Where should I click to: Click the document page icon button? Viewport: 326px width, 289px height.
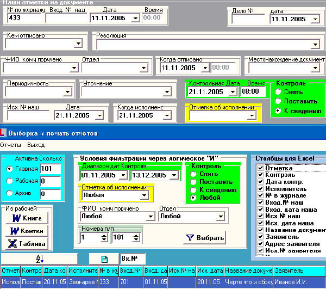pos(104,259)
